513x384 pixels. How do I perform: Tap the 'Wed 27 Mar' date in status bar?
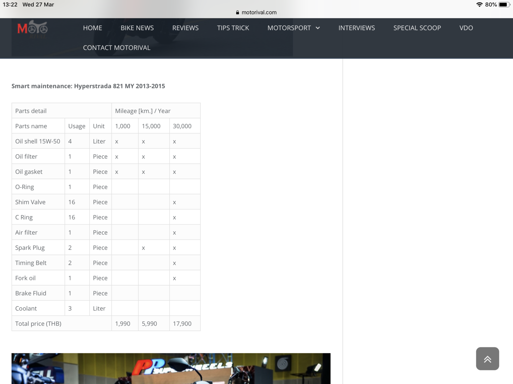pyautogui.click(x=38, y=5)
